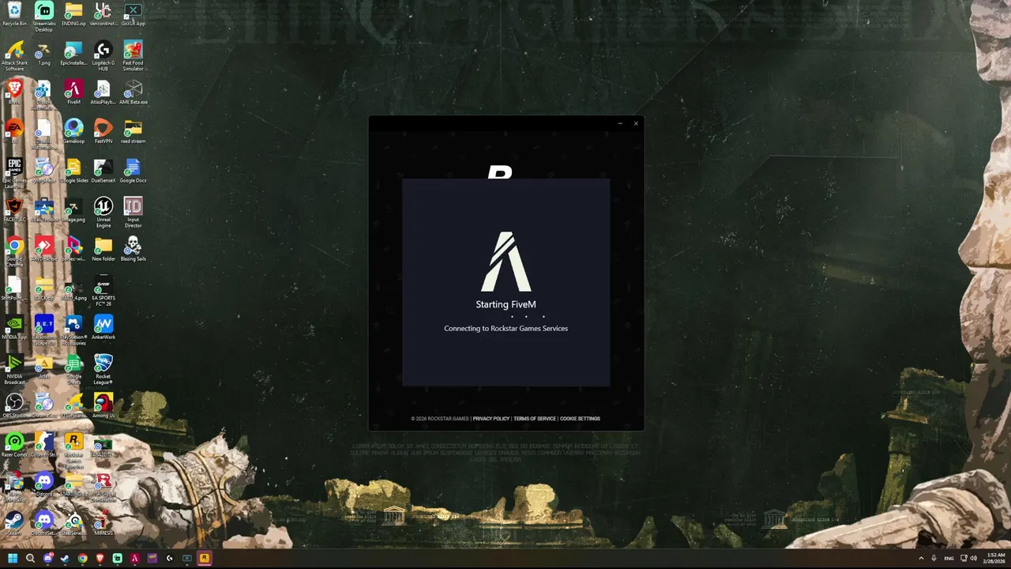
Task: Launch Among Us from the desktop
Action: pos(103,406)
